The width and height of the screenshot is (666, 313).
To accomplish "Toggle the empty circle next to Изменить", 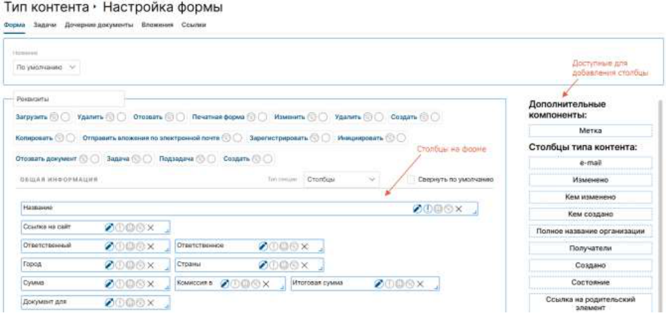I will point(323,117).
